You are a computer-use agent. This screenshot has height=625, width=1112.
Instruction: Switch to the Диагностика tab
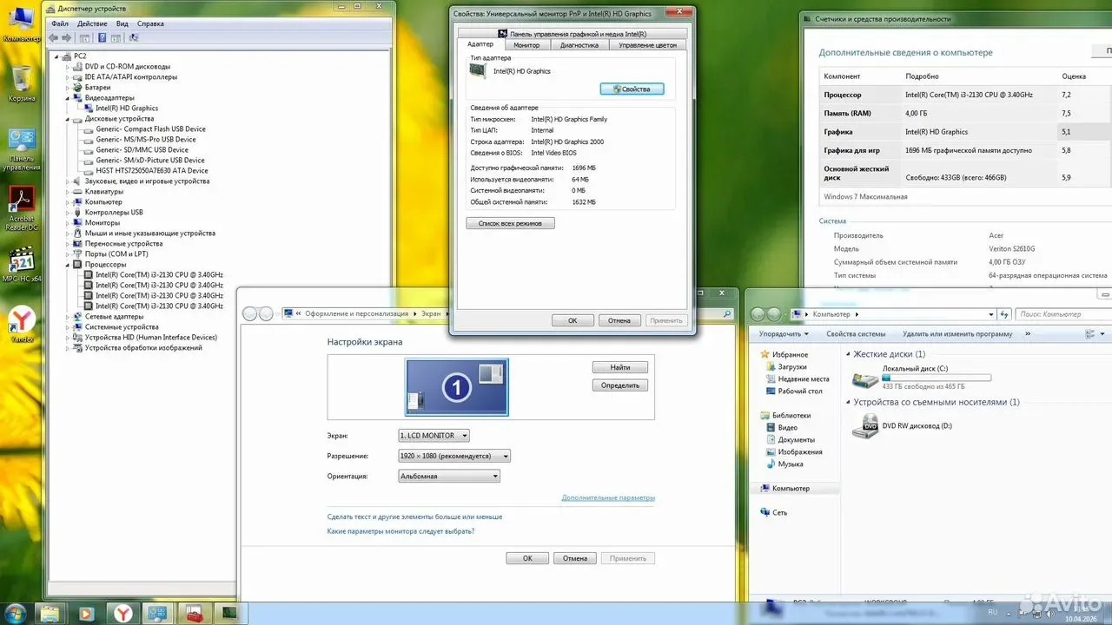coord(579,45)
